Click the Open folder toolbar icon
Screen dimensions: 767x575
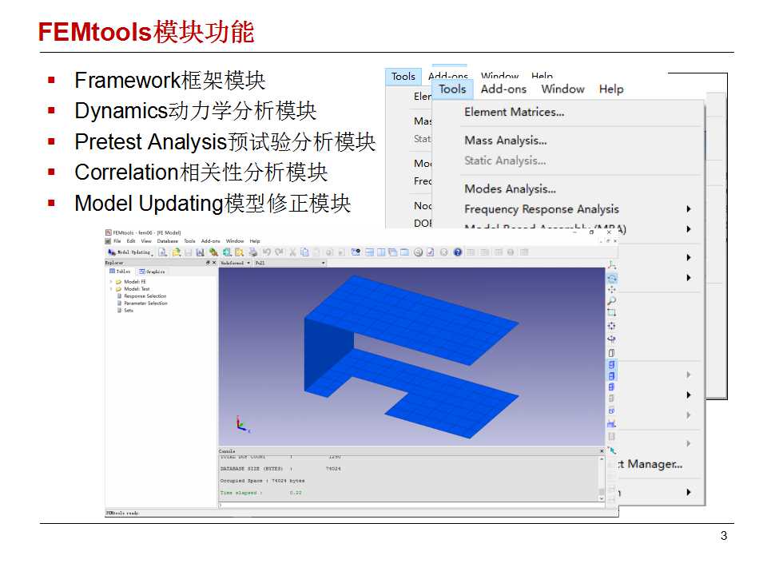(x=176, y=252)
